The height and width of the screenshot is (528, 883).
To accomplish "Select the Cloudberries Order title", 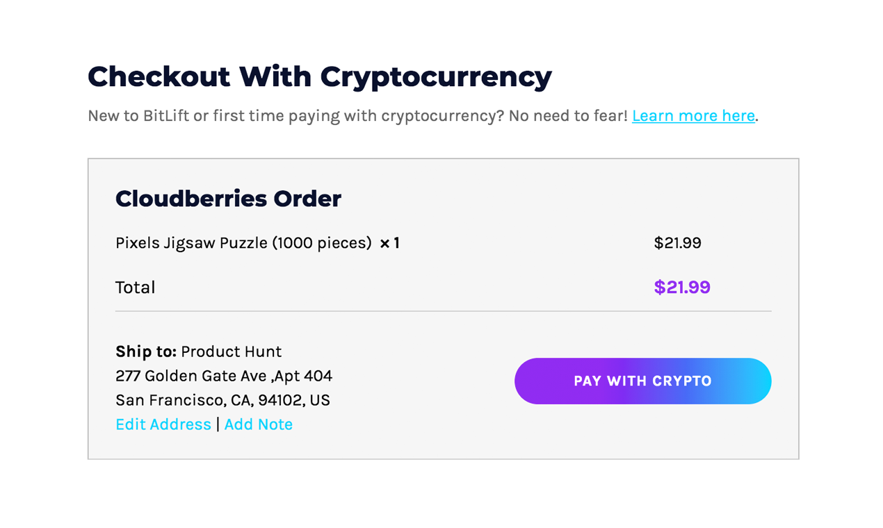I will (228, 199).
